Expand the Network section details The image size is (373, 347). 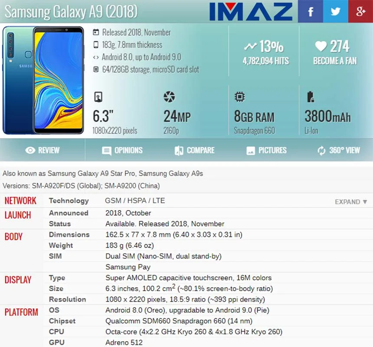pos(351,202)
